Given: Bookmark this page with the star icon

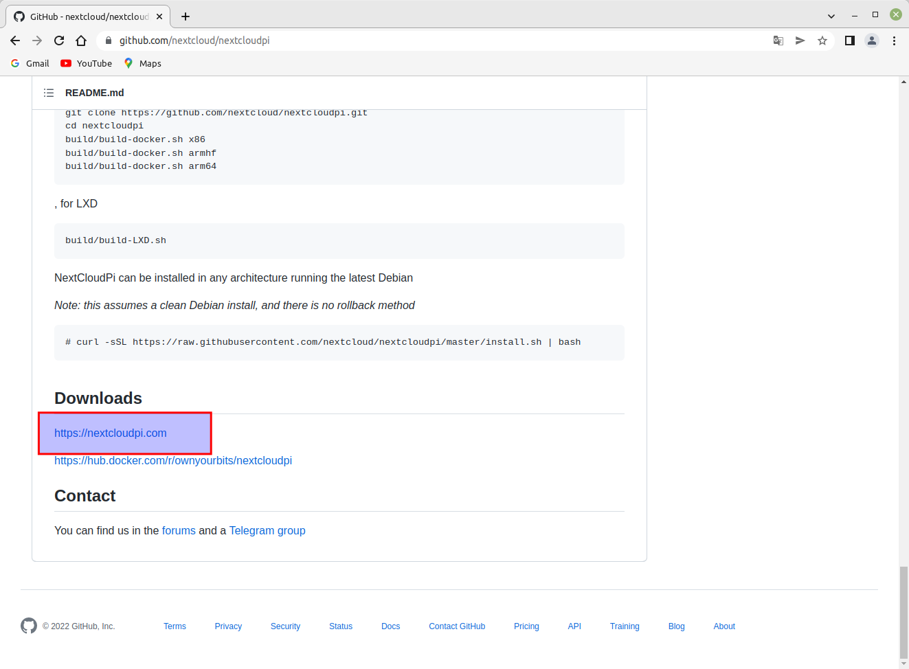Looking at the screenshot, I should click(x=822, y=41).
